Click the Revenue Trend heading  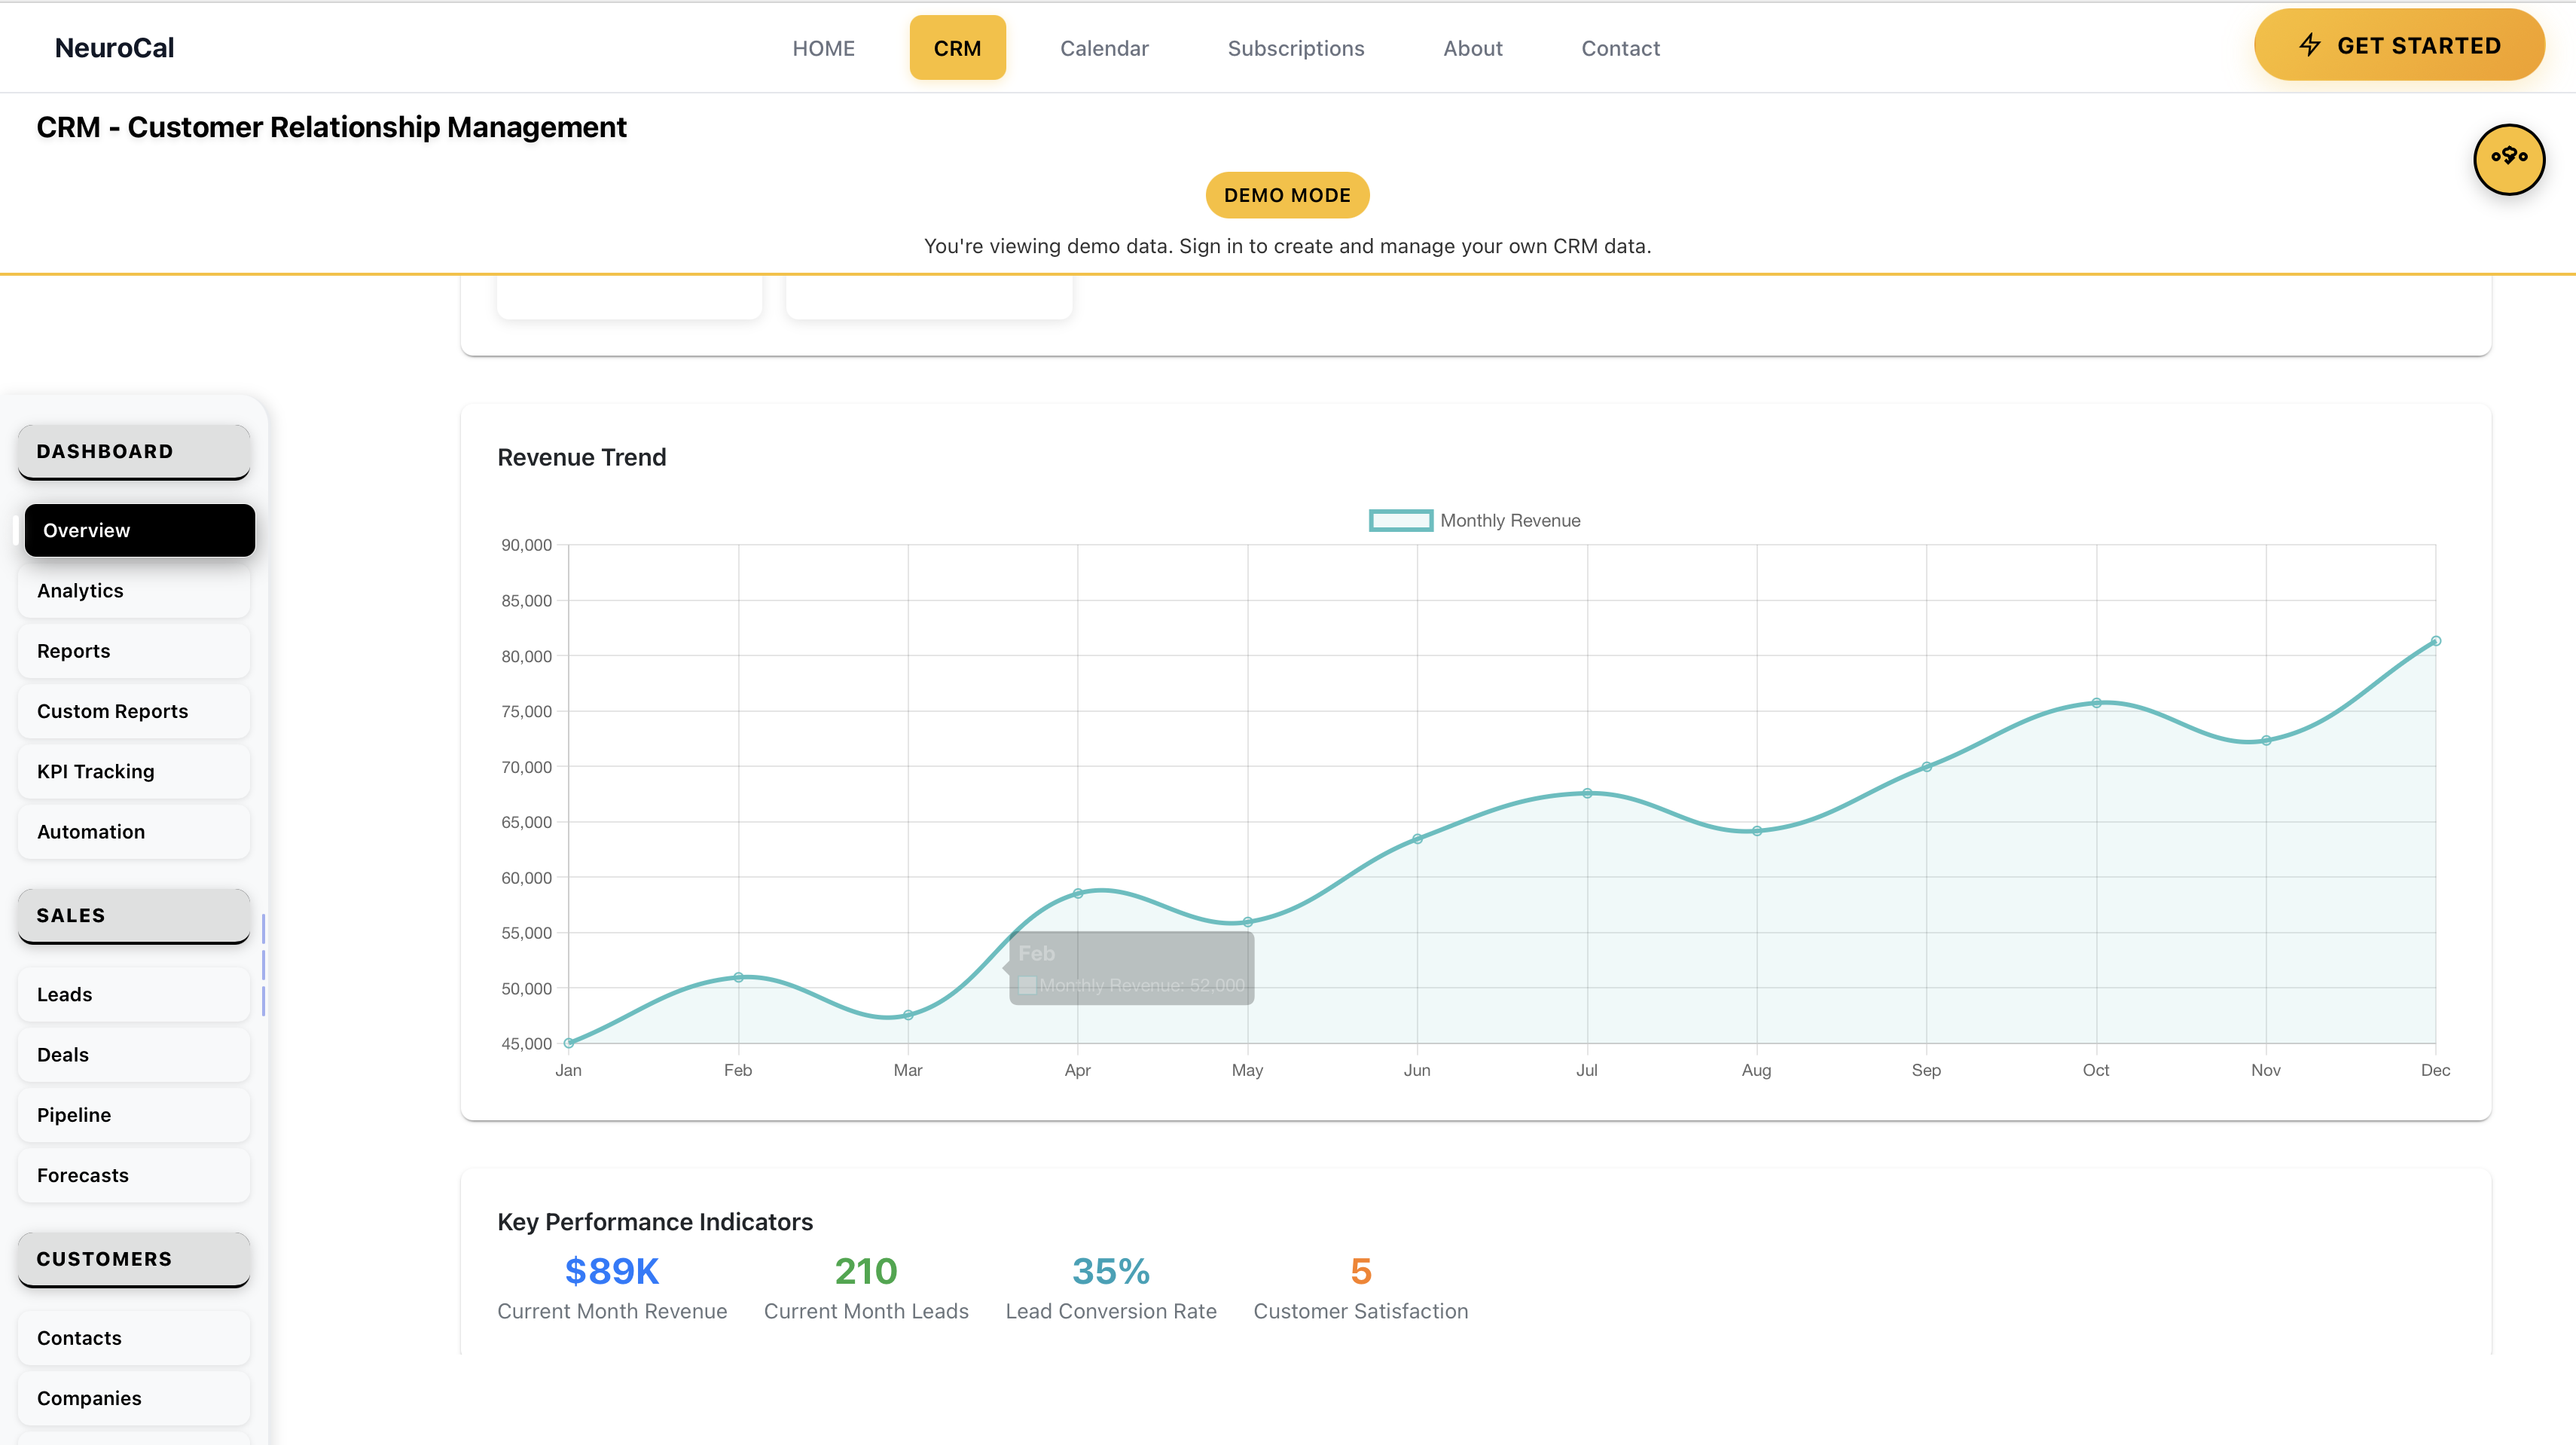click(581, 457)
